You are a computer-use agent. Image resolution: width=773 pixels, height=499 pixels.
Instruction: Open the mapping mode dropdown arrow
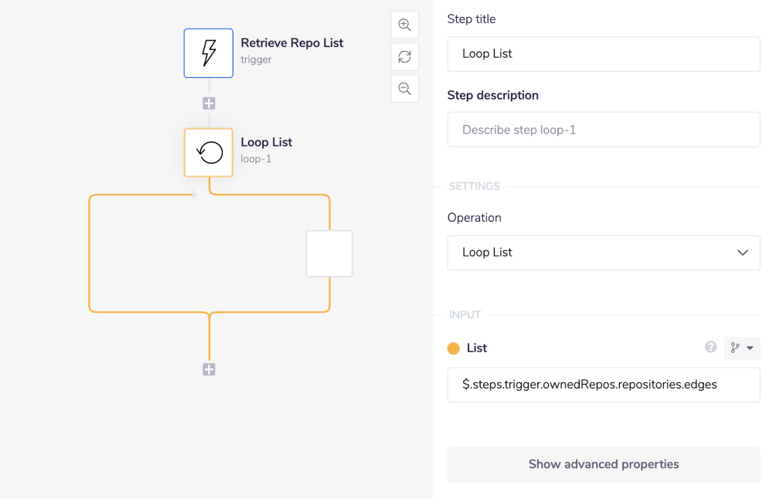pyautogui.click(x=751, y=348)
